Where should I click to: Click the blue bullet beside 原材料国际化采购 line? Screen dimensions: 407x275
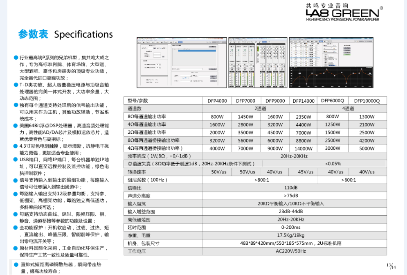(16, 248)
